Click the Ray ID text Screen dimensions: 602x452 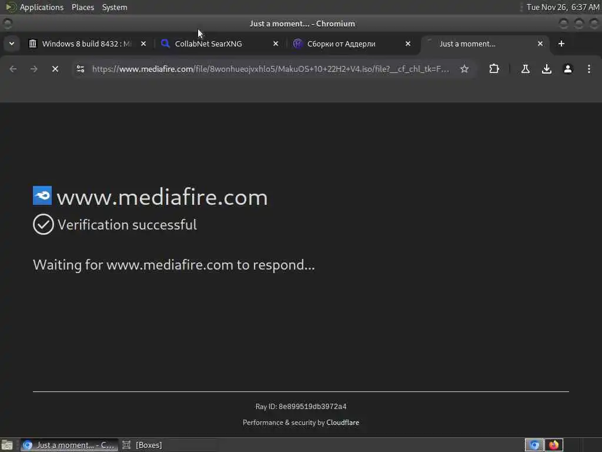click(x=301, y=406)
